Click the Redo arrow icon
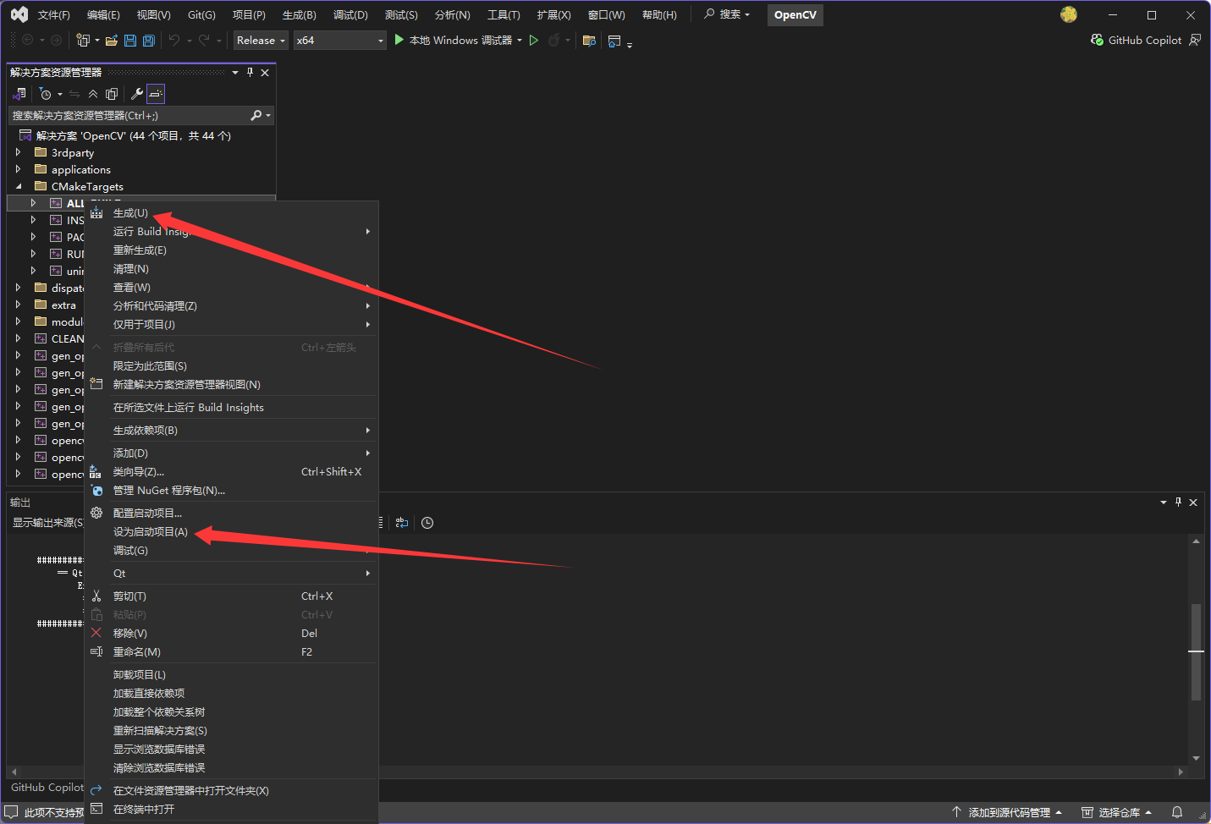This screenshot has width=1211, height=824. [x=204, y=40]
